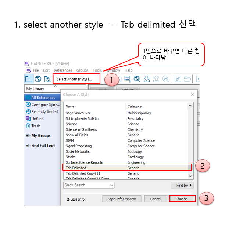Select Recently Added group
This screenshot has height=238, width=239.
44,111
